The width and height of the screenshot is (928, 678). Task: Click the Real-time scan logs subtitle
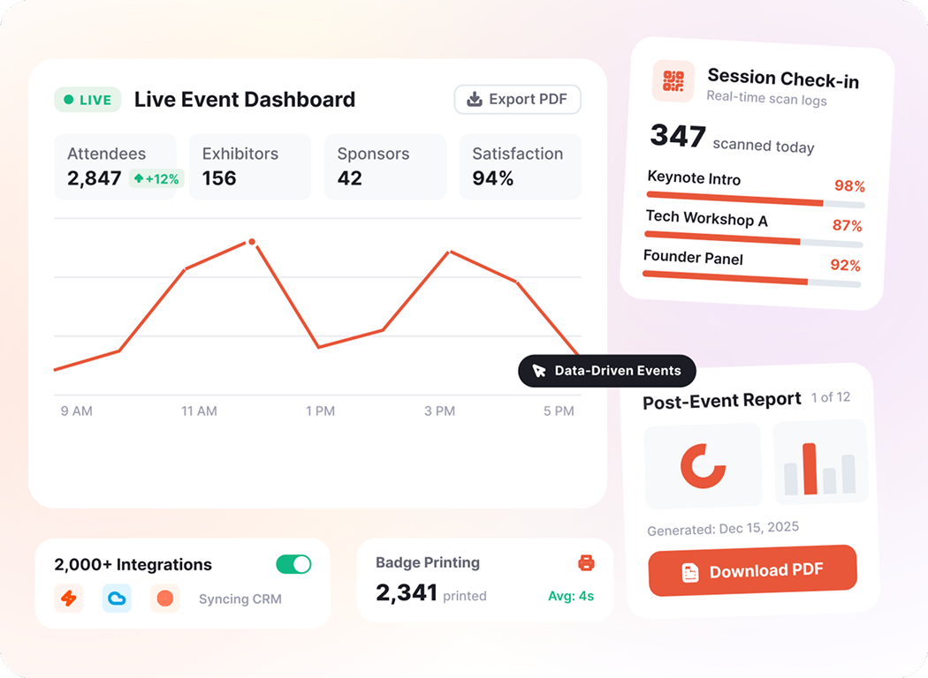coord(766,98)
